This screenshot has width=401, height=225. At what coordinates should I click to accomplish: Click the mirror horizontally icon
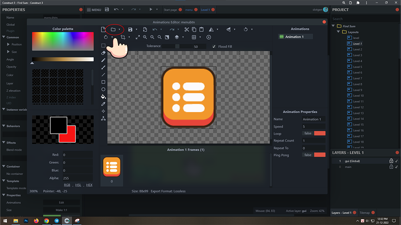click(x=211, y=29)
